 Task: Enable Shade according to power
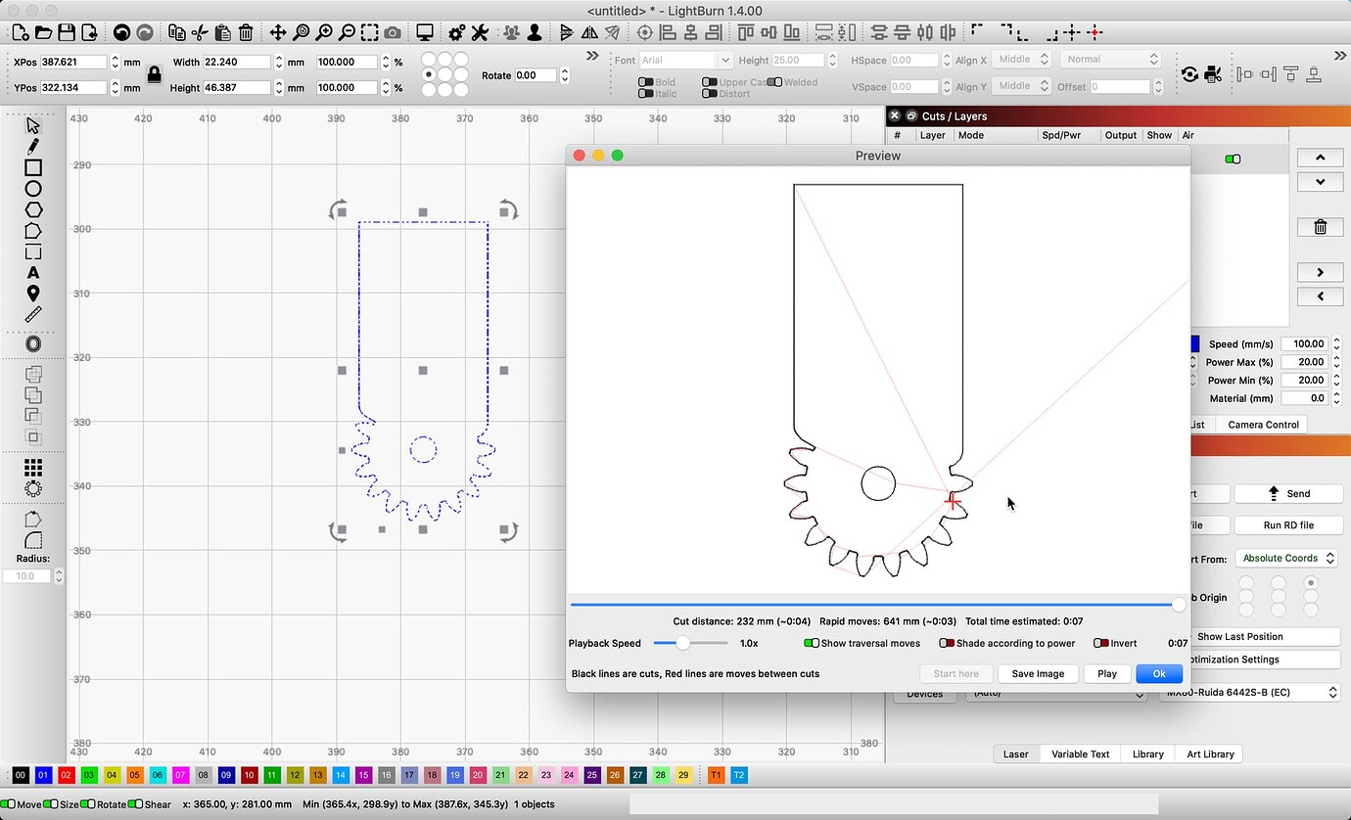tap(949, 643)
